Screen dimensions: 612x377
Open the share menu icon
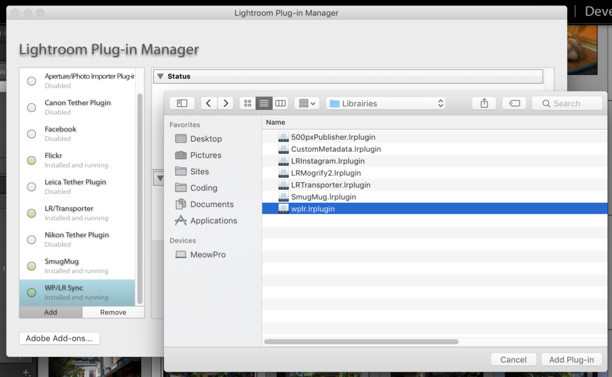tap(484, 103)
